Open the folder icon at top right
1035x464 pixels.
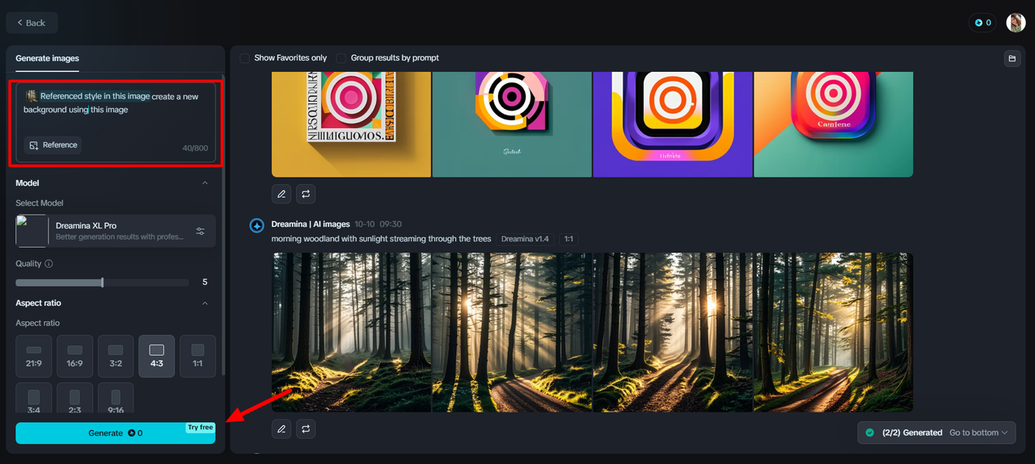(1012, 59)
